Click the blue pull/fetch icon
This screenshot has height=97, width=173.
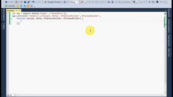[21, 6]
